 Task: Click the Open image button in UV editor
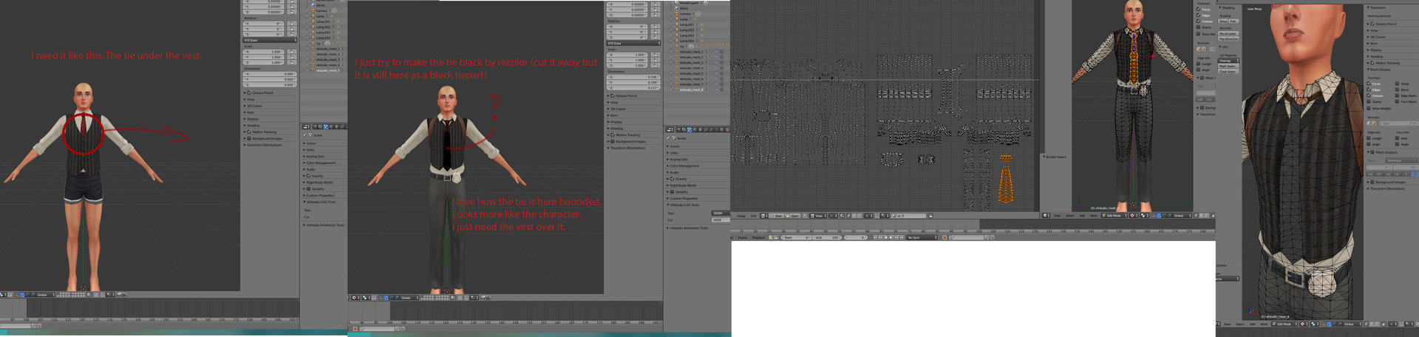tap(793, 216)
